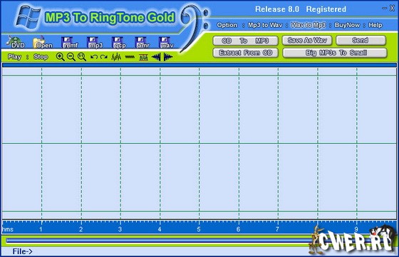The width and height of the screenshot is (399, 257).
Task: Reset waveform zoom to 1:1
Action: [x=82, y=57]
